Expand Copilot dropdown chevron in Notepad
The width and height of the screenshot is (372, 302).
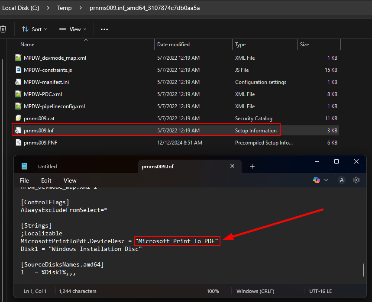326,180
